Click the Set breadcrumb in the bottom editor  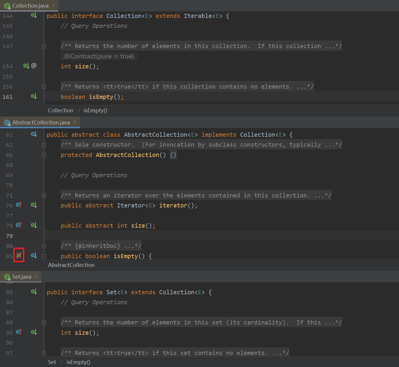[x=52, y=362]
